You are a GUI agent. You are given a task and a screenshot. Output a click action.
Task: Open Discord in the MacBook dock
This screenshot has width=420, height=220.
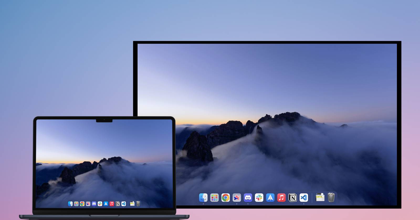click(94, 204)
